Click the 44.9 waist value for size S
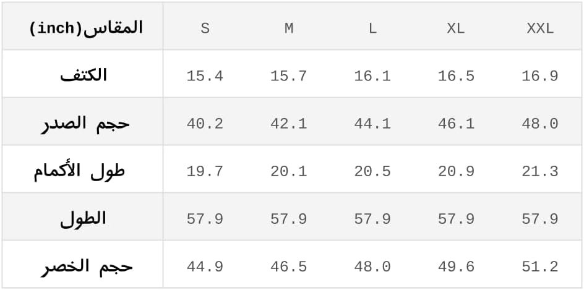 pos(205,267)
